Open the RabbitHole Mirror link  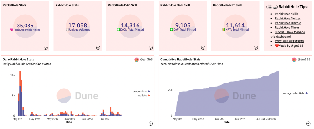coord(287,28)
